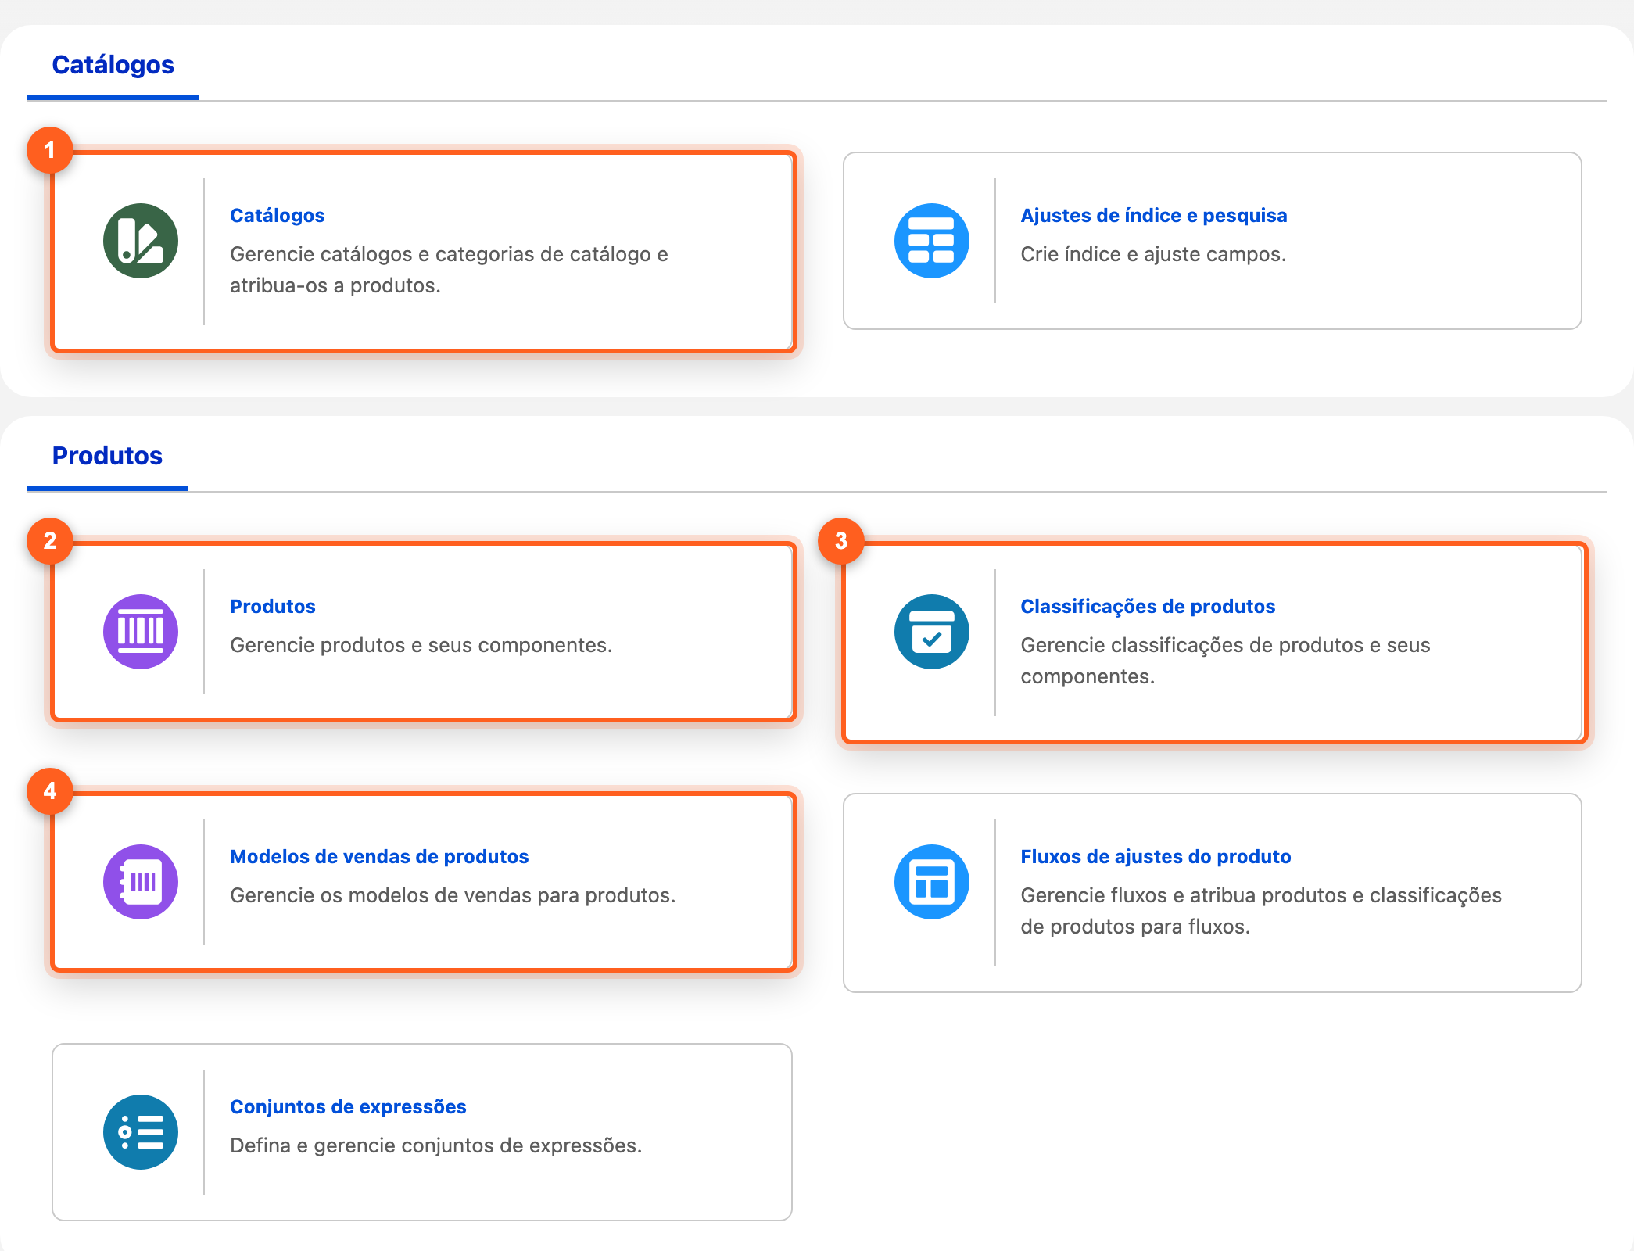The width and height of the screenshot is (1634, 1251).
Task: Open Fluxos de ajustes do produto link
Action: (x=1156, y=856)
